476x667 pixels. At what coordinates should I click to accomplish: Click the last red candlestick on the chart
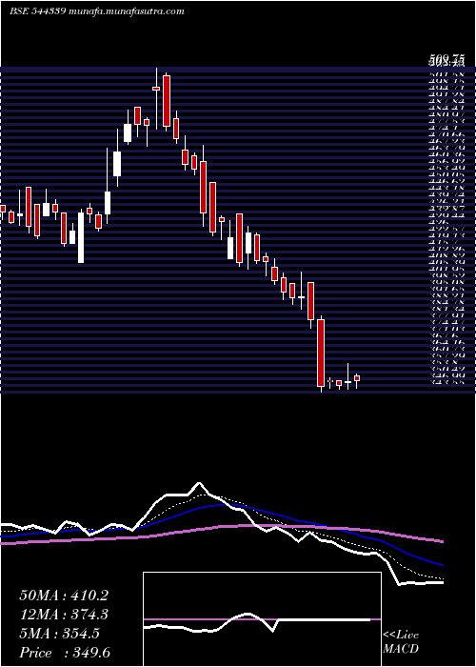pyautogui.click(x=357, y=378)
